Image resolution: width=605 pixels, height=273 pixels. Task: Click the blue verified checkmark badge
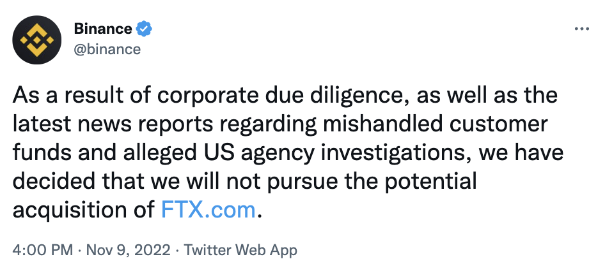(145, 29)
